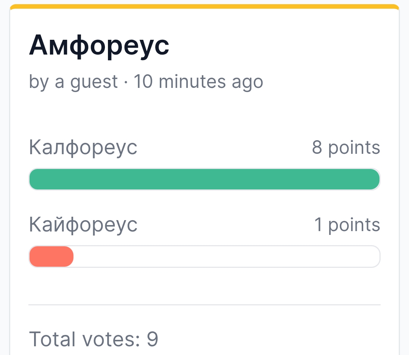
Task: Click the word "guest" in the byline
Action: tap(94, 83)
